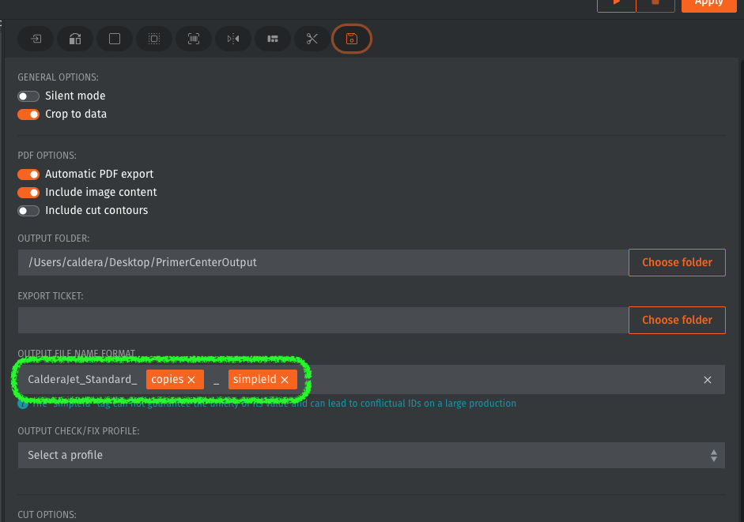Click the barcode marks icon
Screen dimensions: 744x522
pyautogui.click(x=193, y=39)
